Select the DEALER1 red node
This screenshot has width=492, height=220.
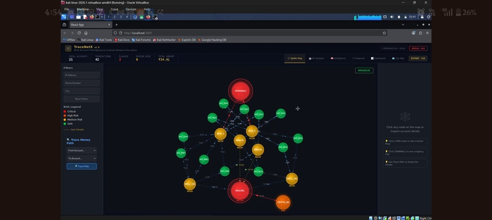[x=240, y=191]
